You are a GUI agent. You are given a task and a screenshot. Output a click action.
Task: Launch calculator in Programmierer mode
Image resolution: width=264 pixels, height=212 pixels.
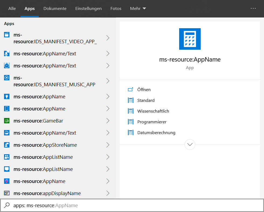click(x=152, y=122)
